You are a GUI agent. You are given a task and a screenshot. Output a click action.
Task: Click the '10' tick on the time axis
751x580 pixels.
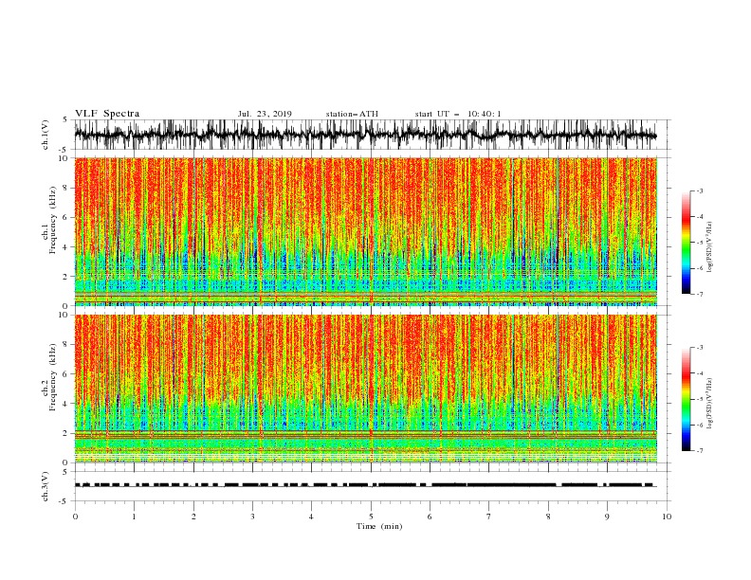click(667, 517)
